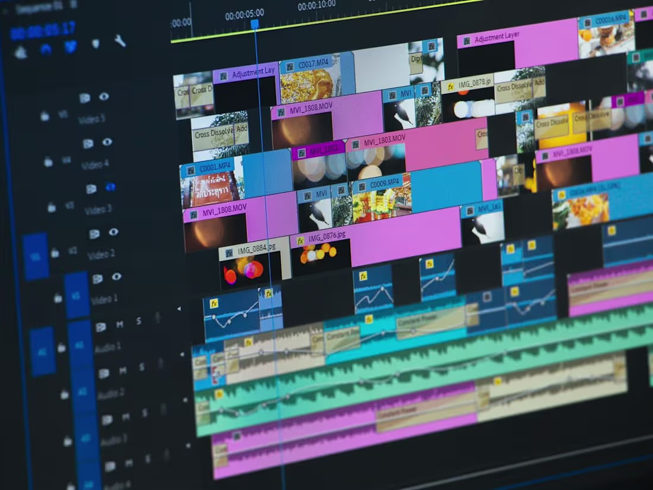Hide the Video 2 track with its eye toggle

(x=115, y=232)
